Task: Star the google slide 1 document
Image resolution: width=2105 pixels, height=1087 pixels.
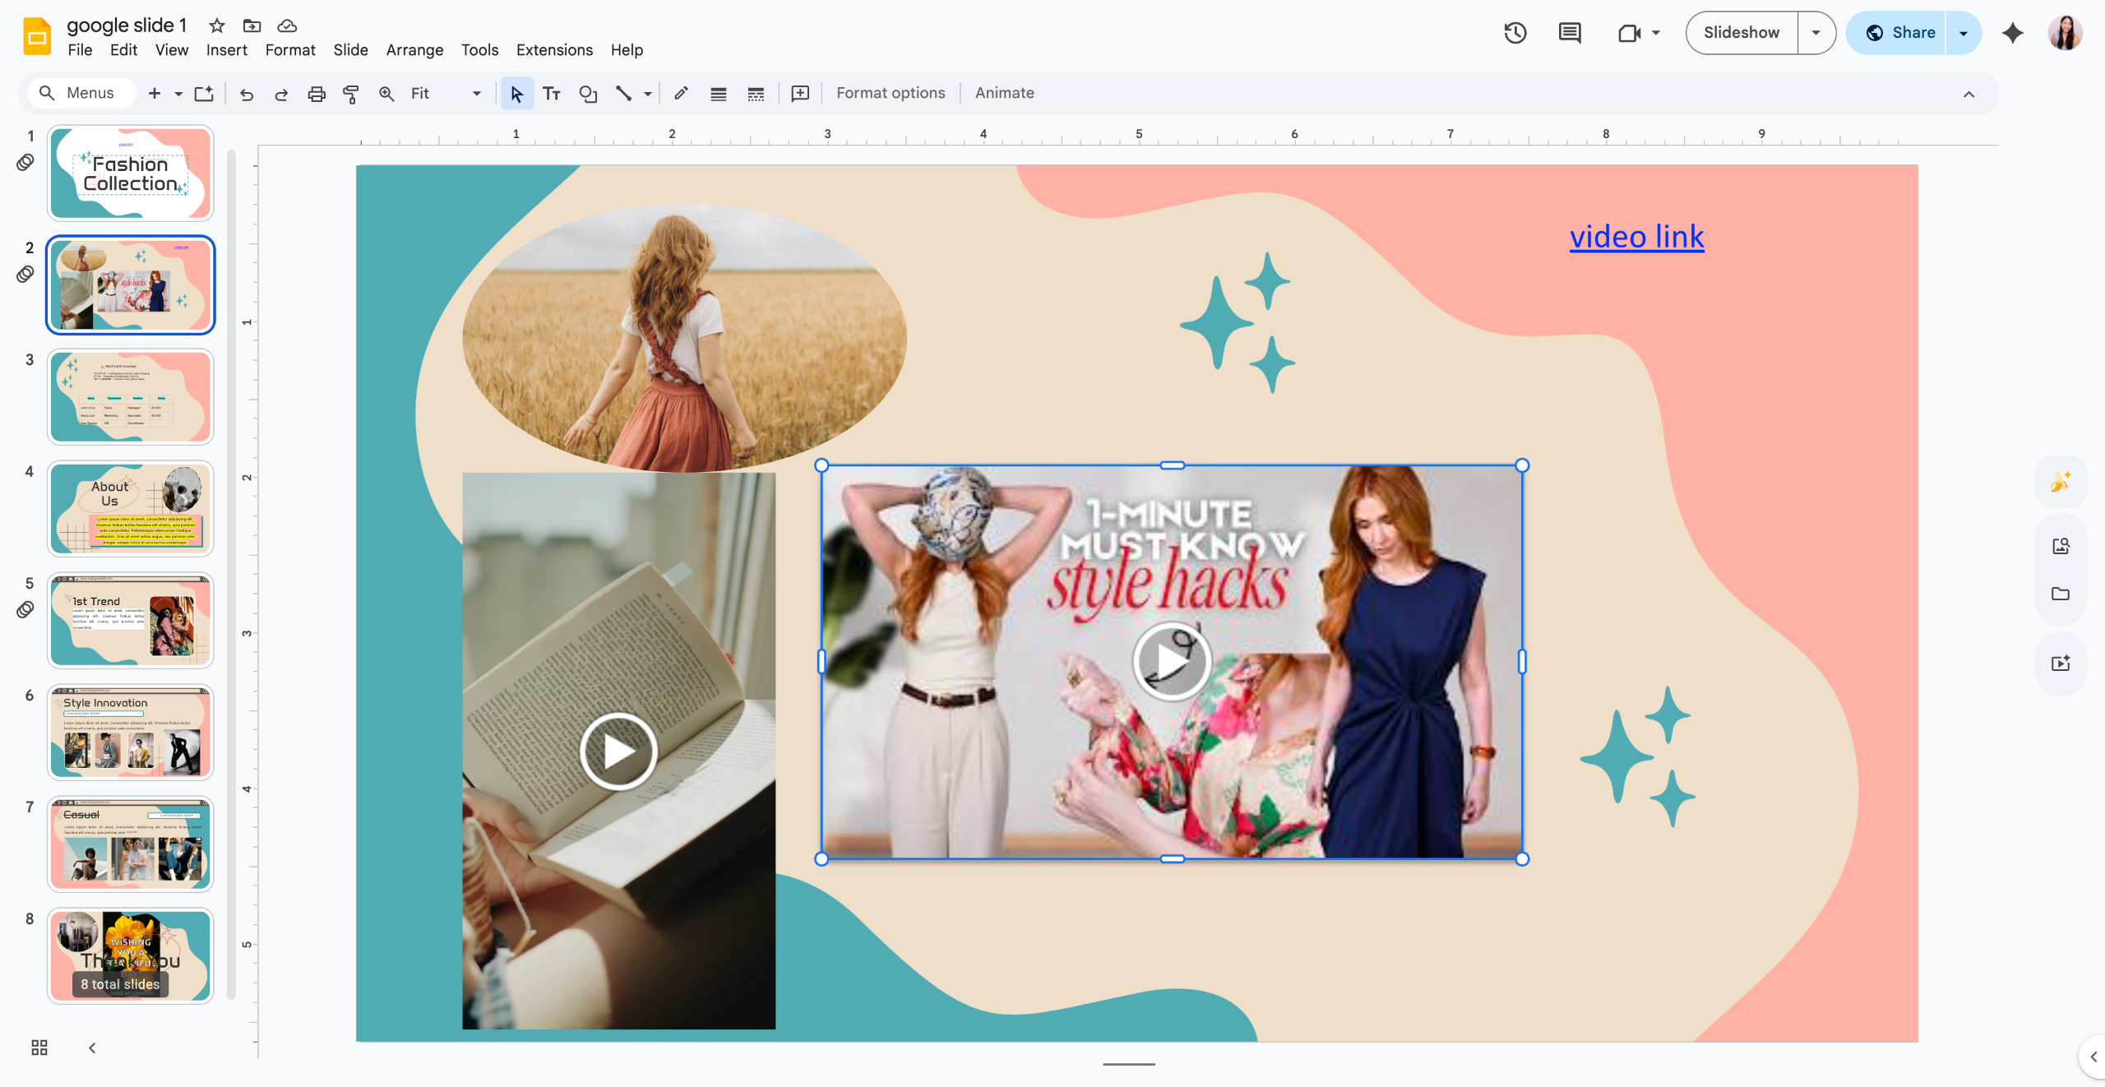Action: coord(217,25)
